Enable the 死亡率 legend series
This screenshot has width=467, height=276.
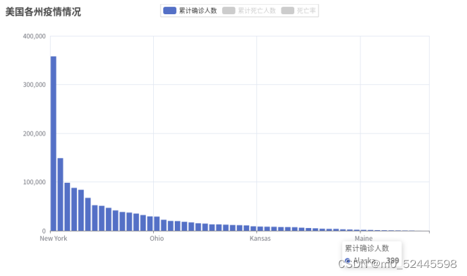(x=298, y=11)
